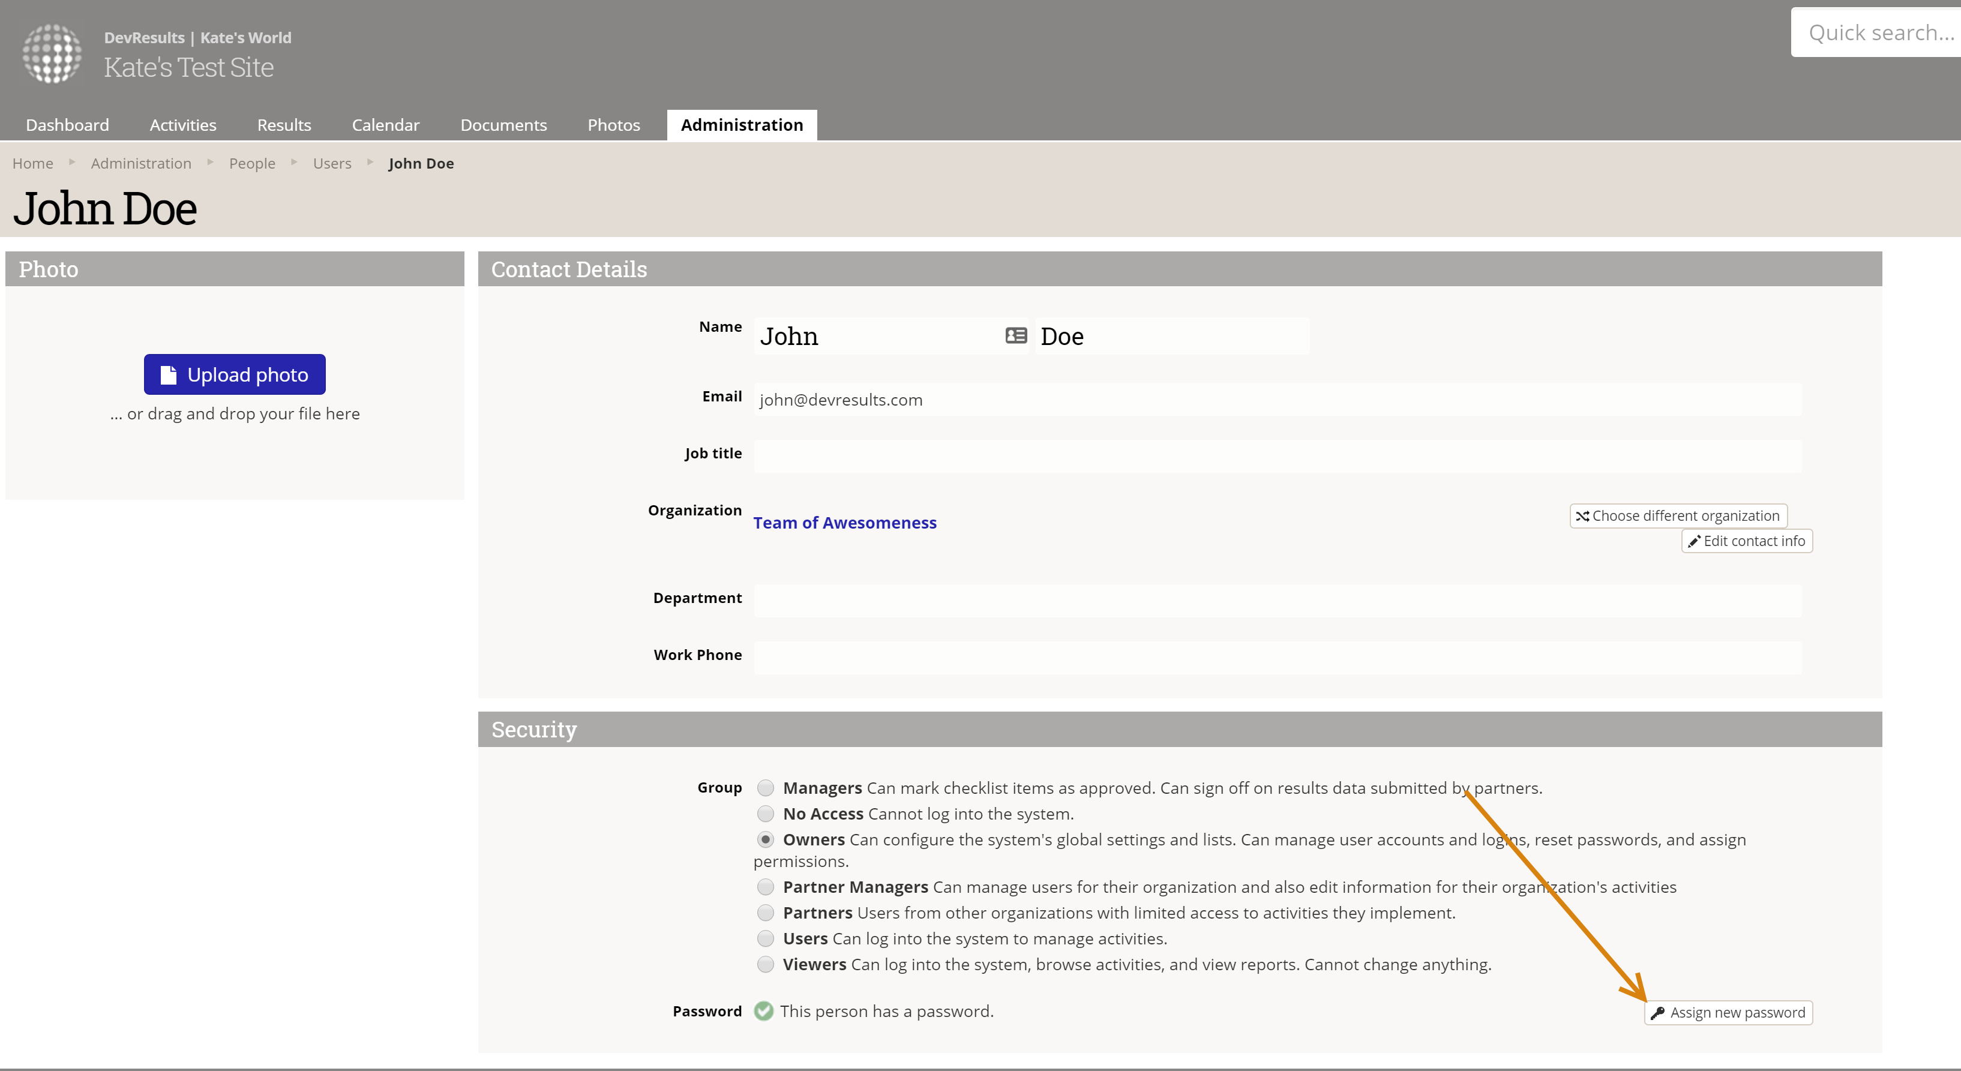Screen dimensions: 1961x1071
Task: Switch to the Activities tab
Action: pyautogui.click(x=182, y=125)
